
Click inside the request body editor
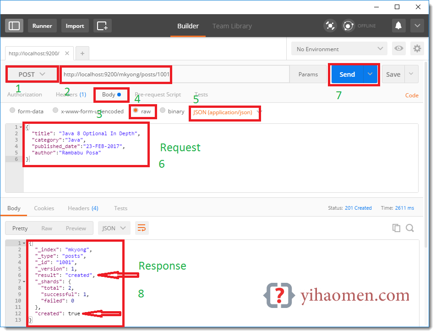[x=221, y=159]
